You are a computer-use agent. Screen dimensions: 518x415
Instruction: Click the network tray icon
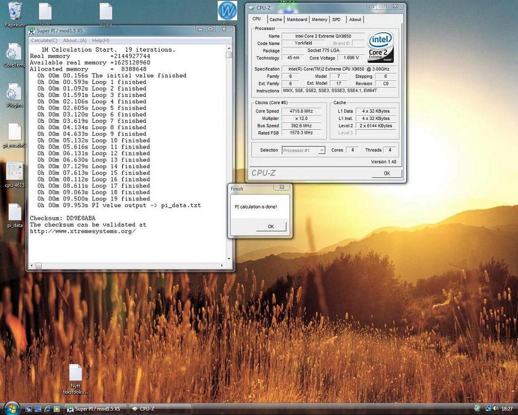tap(488, 409)
